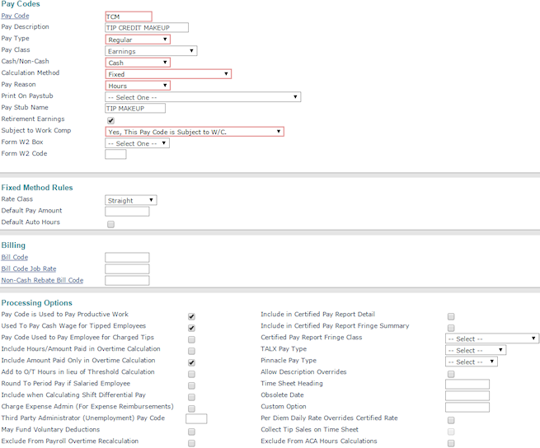Image resolution: width=540 pixels, height=448 pixels.
Task: Open the Bill Code link
Action: [15, 258]
